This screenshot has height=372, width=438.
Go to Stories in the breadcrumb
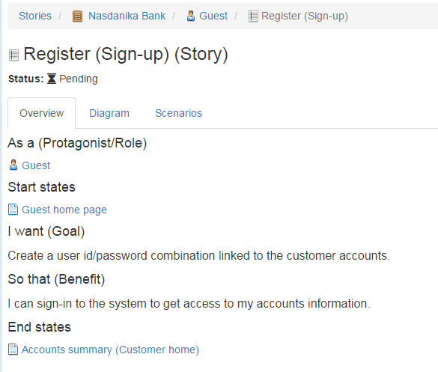point(35,16)
